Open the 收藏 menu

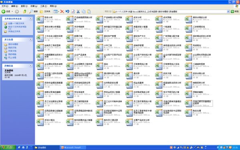click(34, 6)
